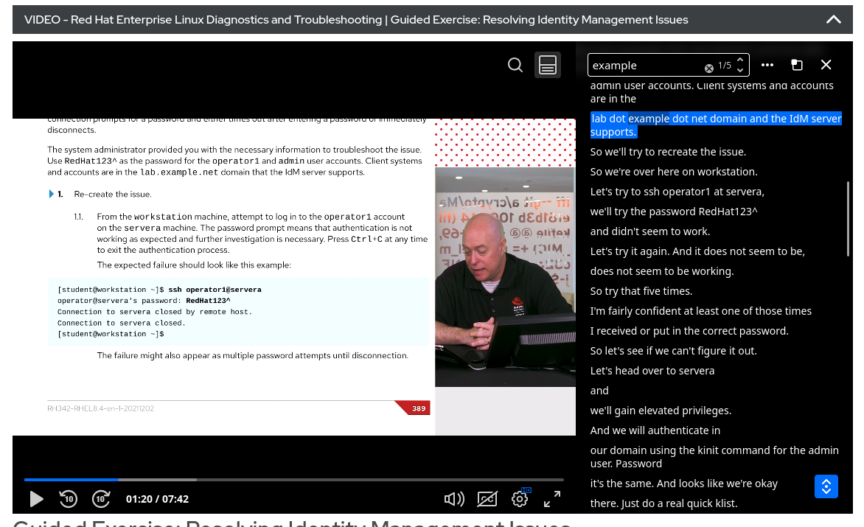864x527 pixels.
Task: Jump to 'So let's see if we can't figure it out.'
Action: (673, 350)
